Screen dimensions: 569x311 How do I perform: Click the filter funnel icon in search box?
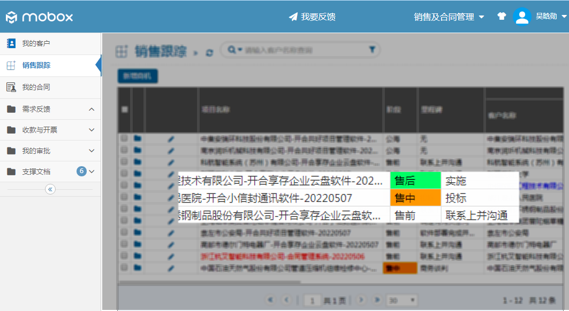[x=372, y=50]
